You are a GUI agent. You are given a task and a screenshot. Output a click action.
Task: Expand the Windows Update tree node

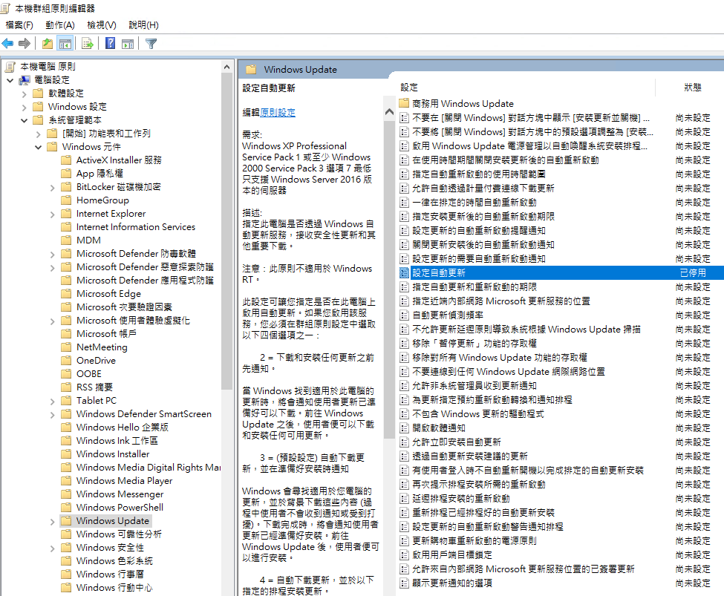pos(52,522)
